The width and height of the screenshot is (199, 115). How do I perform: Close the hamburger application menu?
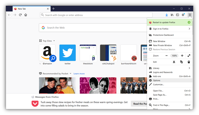pos(190,15)
